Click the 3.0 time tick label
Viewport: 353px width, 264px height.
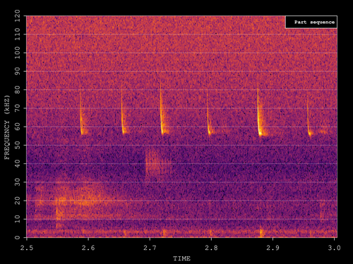[335, 248]
